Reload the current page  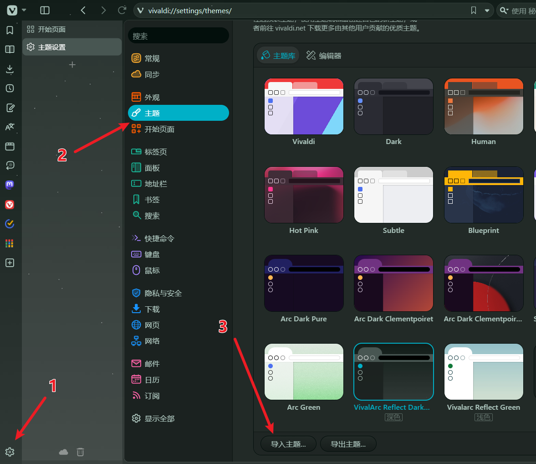point(122,10)
